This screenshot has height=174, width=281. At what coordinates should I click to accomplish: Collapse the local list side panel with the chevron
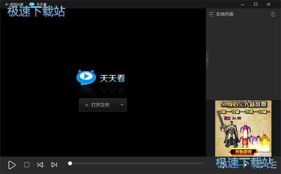[x=207, y=60]
